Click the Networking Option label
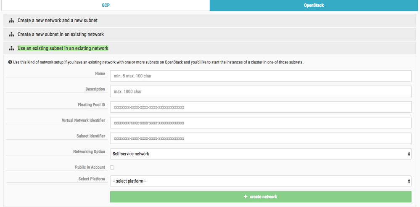 (89, 151)
